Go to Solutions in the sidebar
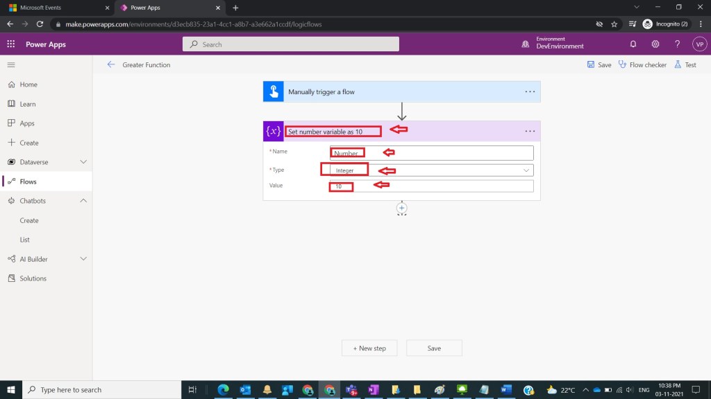Image resolution: width=711 pixels, height=399 pixels. [33, 278]
